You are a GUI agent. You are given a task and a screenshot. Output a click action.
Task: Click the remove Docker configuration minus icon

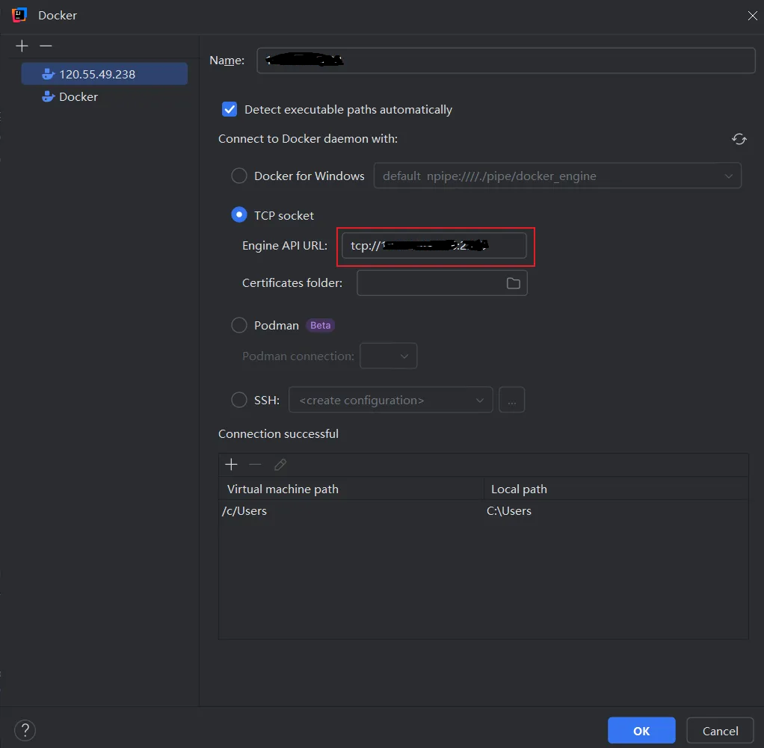[x=46, y=46]
